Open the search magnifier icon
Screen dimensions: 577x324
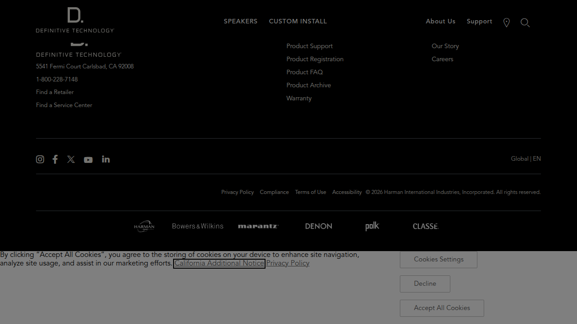tap(525, 22)
